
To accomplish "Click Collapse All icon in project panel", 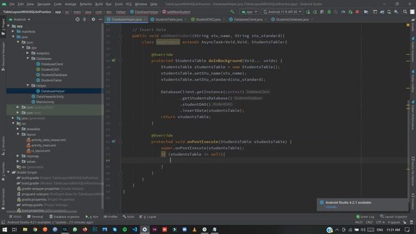I will coord(84,19).
